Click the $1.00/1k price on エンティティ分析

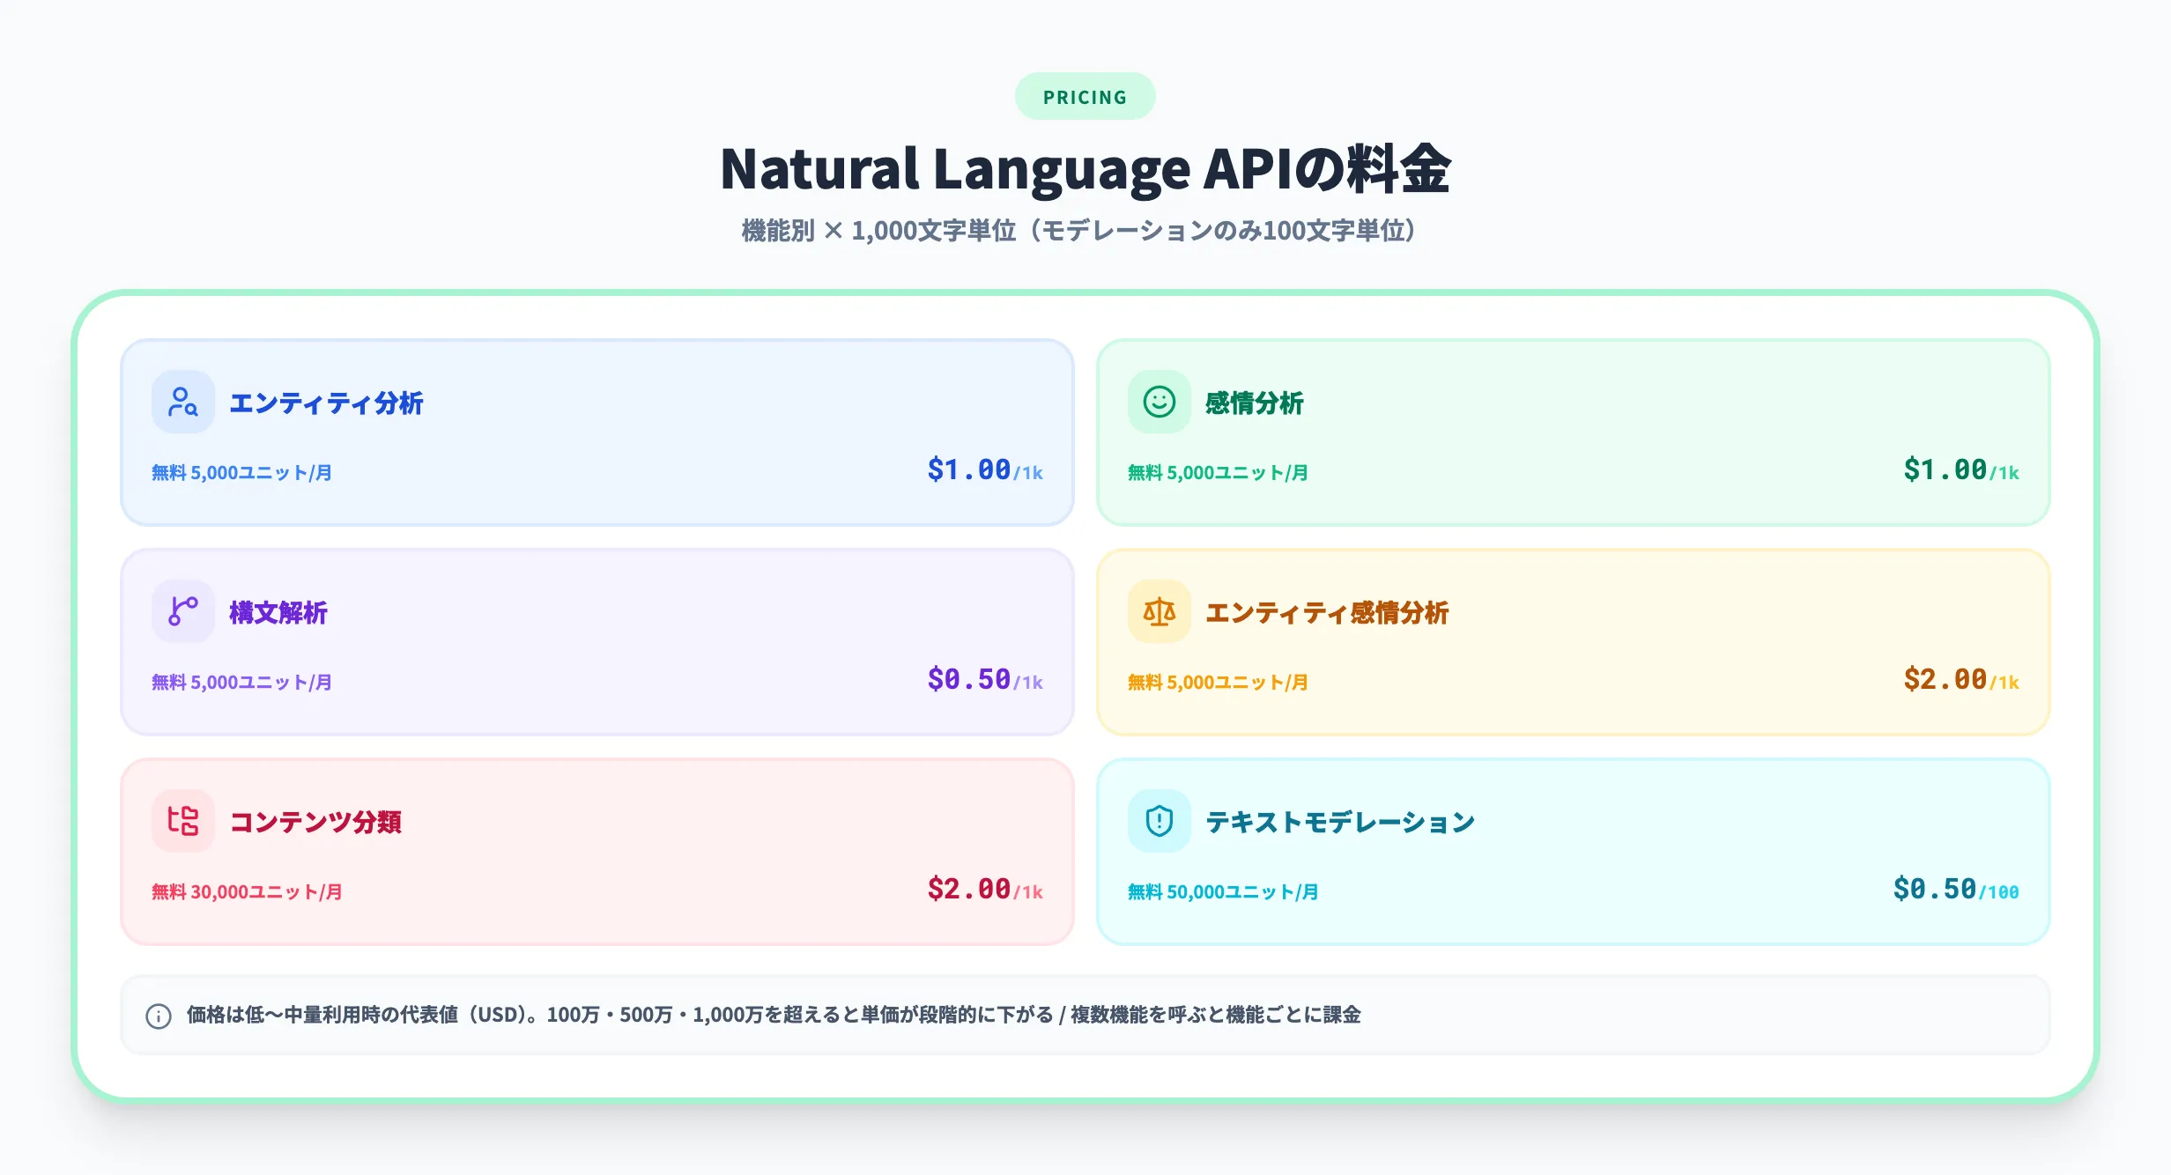pos(982,469)
